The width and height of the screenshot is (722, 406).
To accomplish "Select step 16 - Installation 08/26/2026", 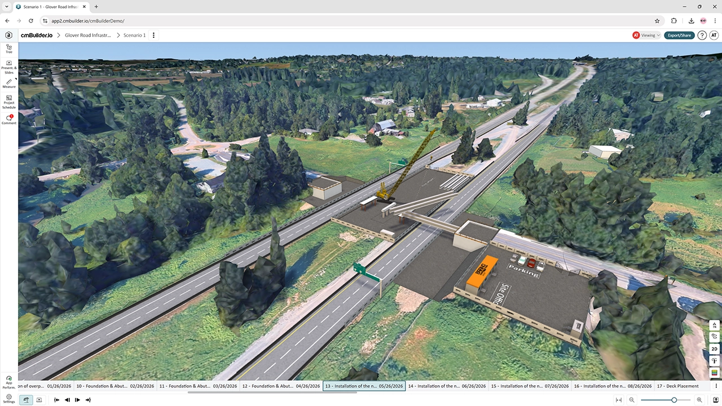I will 613,386.
